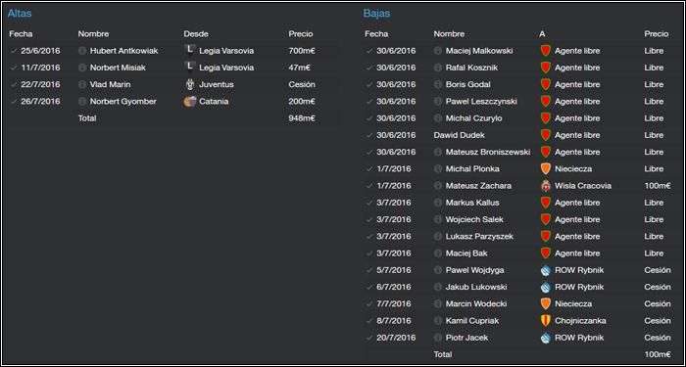The height and width of the screenshot is (367, 686).
Task: Click info icon next to Boris Godal
Action: [437, 84]
